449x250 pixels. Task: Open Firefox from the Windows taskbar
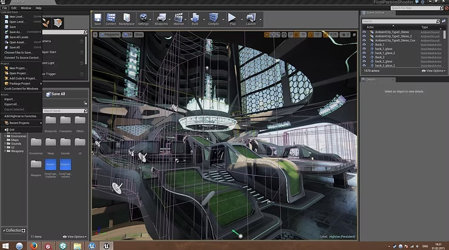click(x=35, y=245)
